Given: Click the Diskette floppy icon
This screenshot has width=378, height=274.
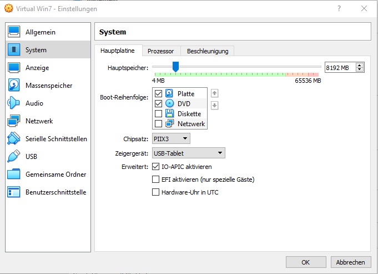Looking at the screenshot, I should [169, 113].
